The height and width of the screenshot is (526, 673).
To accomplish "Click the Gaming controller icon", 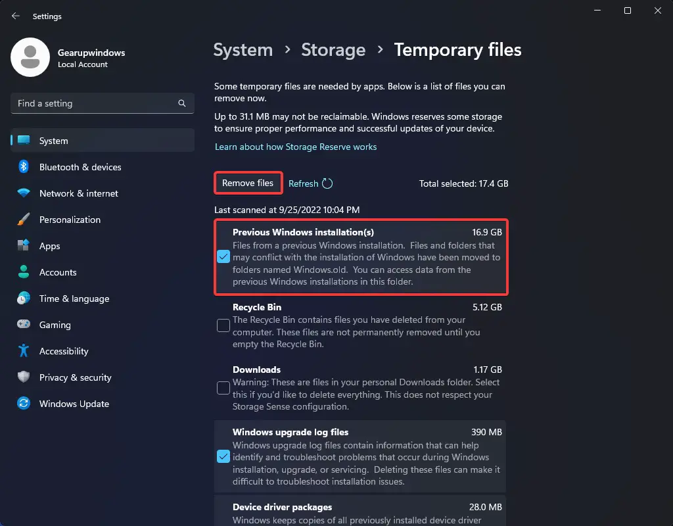I will 24,324.
